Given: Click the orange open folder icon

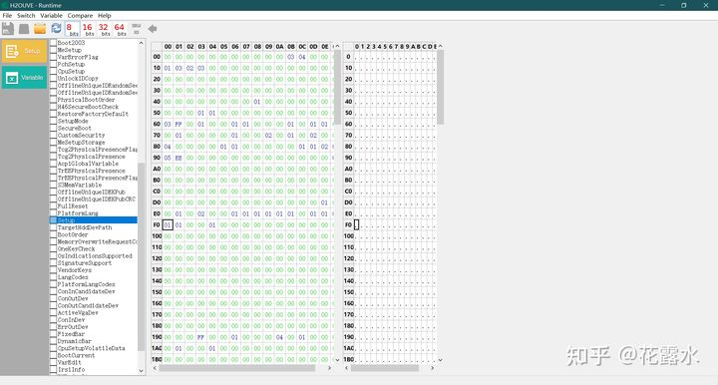Looking at the screenshot, I should (x=40, y=28).
